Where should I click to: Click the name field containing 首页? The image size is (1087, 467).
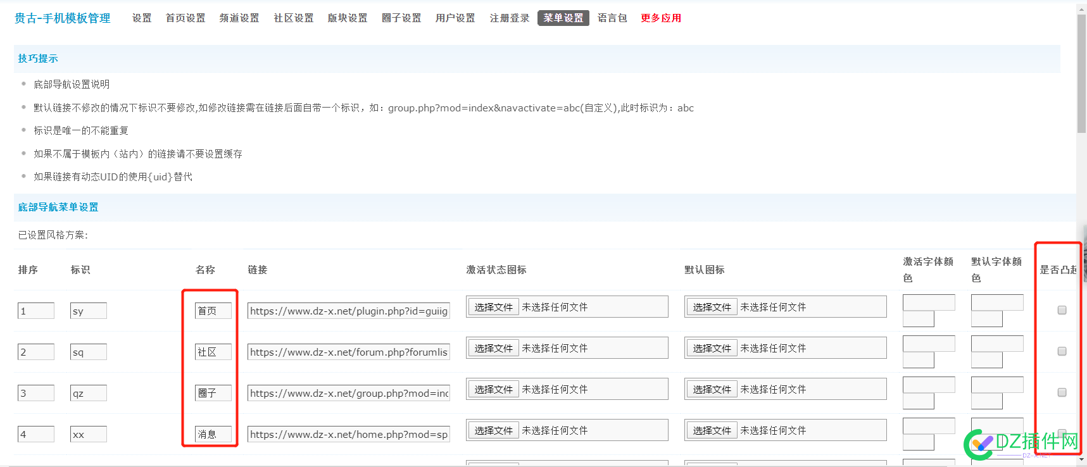coord(213,311)
